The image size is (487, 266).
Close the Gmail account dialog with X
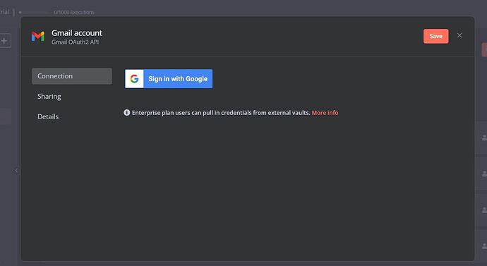coord(459,35)
